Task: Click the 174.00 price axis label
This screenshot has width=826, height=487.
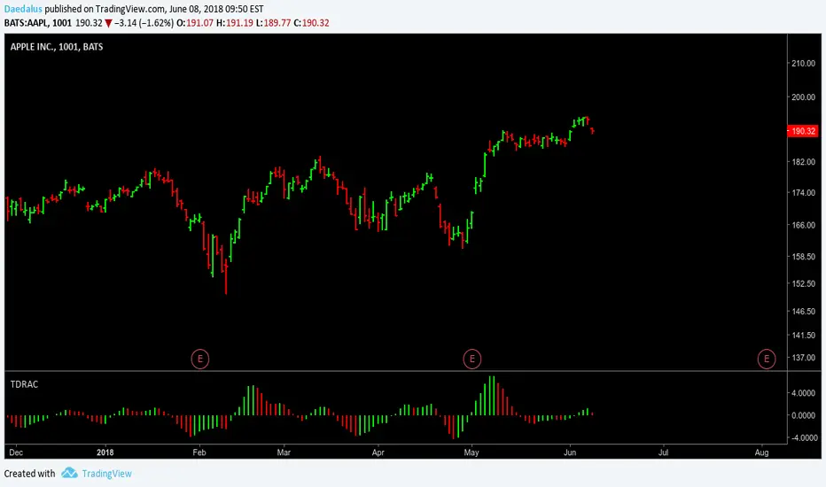Action: [803, 193]
